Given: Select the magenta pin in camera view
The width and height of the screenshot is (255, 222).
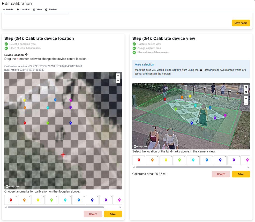Looking at the screenshot, I should (x=225, y=115).
